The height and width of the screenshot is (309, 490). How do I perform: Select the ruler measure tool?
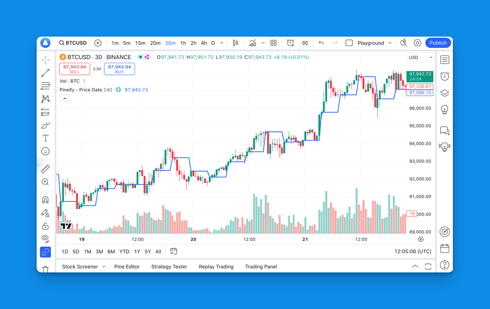click(46, 169)
